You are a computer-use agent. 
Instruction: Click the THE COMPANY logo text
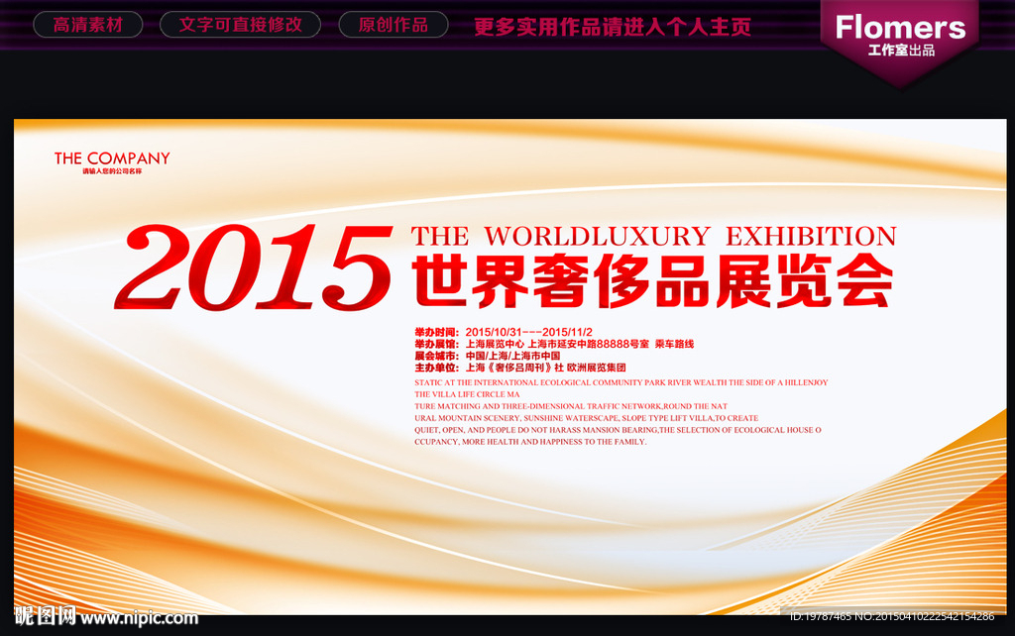point(112,158)
